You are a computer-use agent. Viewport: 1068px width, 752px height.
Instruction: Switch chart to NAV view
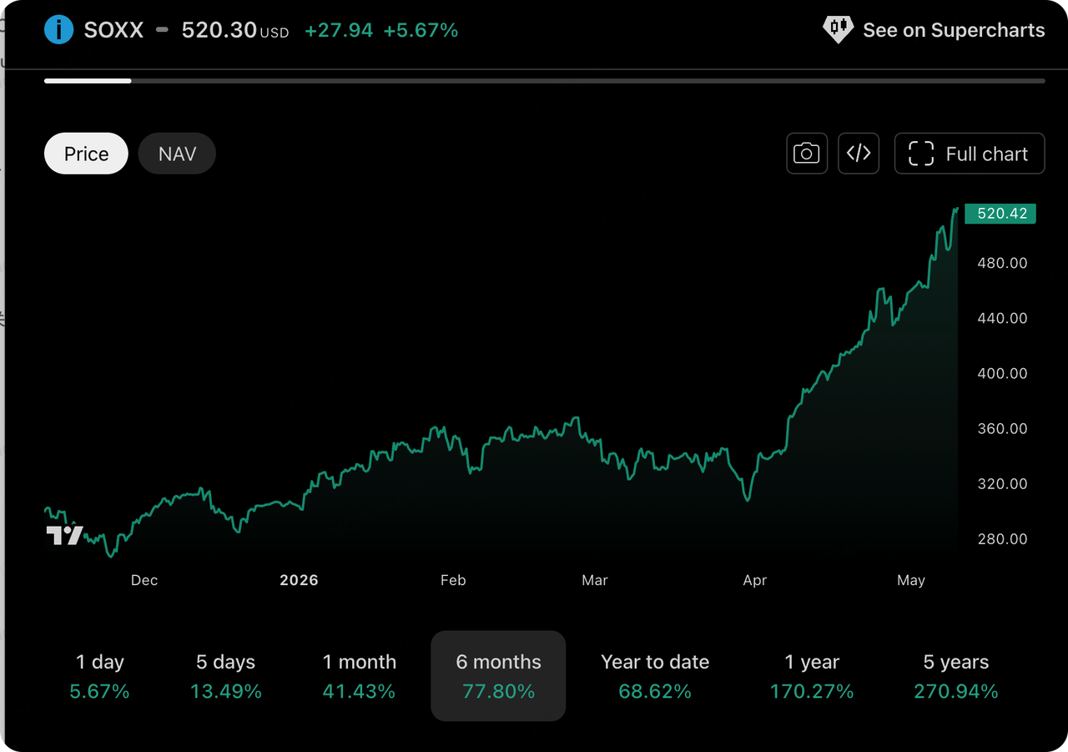coord(177,154)
